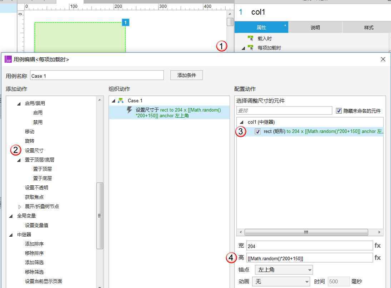Collapse the col1 (中继器) widget node
The height and width of the screenshot is (288, 391).
(241, 122)
